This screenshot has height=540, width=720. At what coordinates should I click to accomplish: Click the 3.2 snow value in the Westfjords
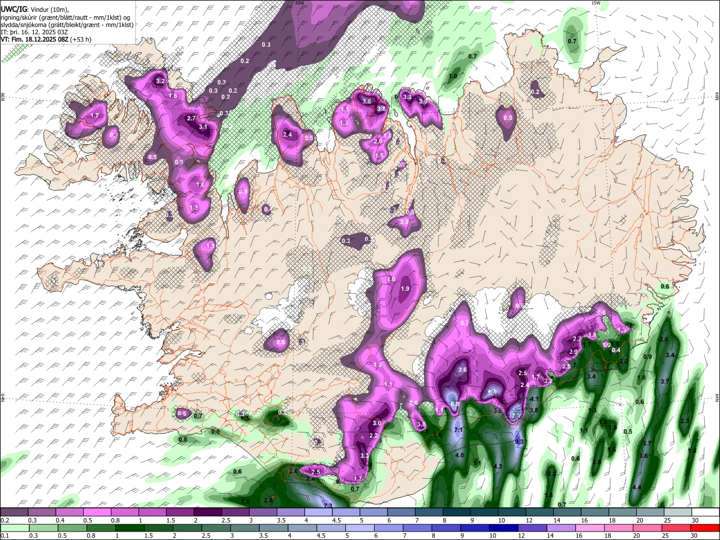[x=160, y=82]
